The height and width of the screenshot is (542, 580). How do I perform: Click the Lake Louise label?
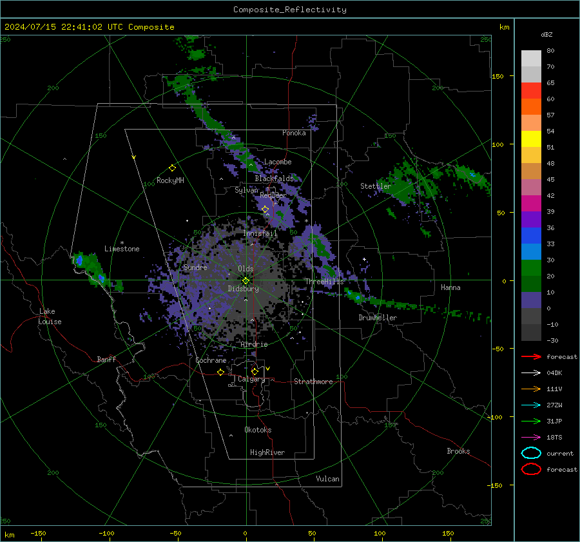pyautogui.click(x=50, y=316)
